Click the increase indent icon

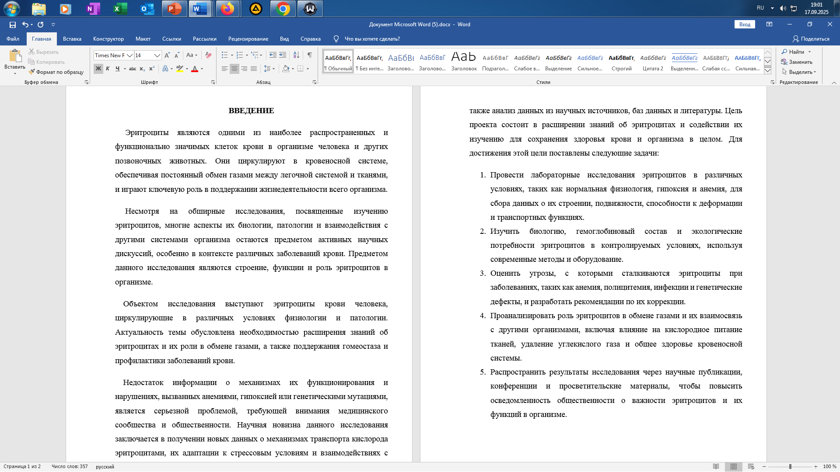[283, 55]
